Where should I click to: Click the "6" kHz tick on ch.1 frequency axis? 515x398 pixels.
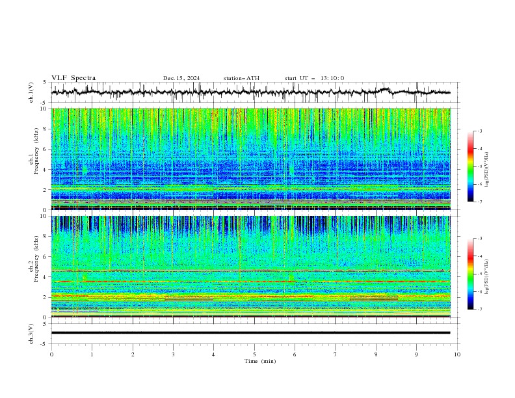46,150
